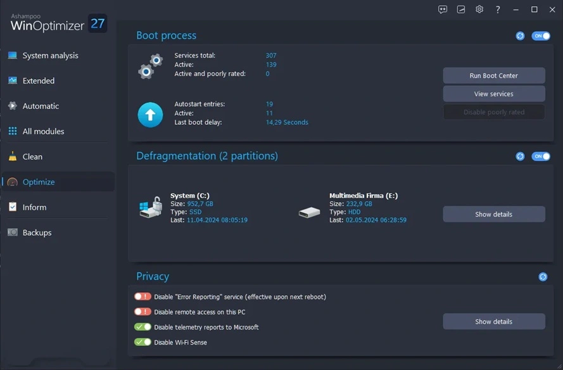Click Multimedia Firma size 232,9 GB
Viewport: 563px width, 370px height.
coord(359,203)
